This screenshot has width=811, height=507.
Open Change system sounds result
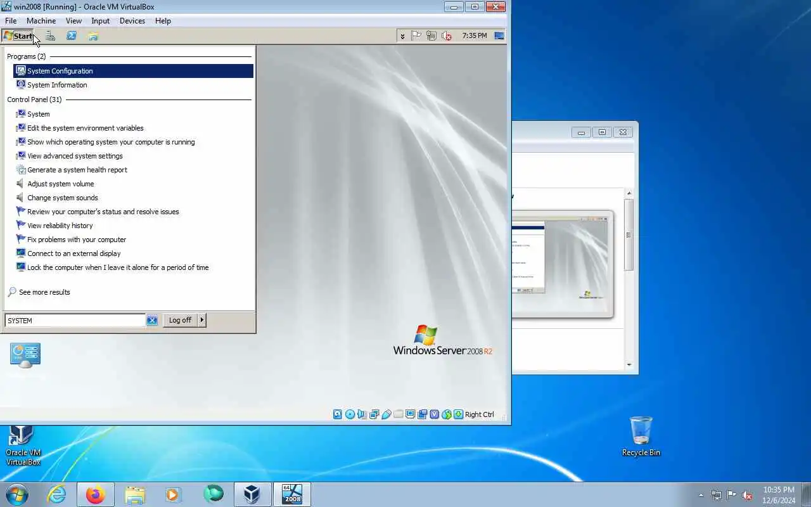tap(134, 198)
